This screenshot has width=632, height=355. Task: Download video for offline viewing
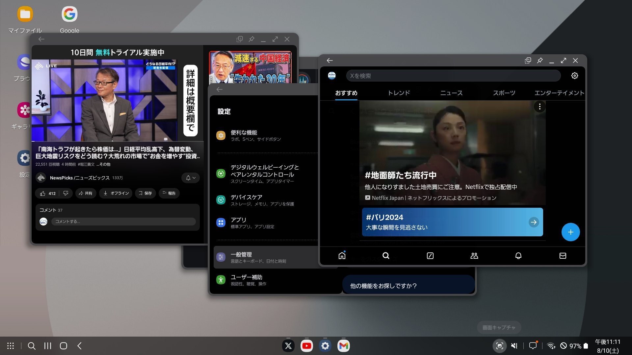[116, 193]
